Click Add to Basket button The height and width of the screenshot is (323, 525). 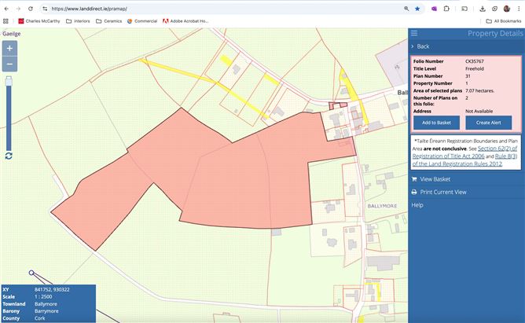pyautogui.click(x=436, y=123)
